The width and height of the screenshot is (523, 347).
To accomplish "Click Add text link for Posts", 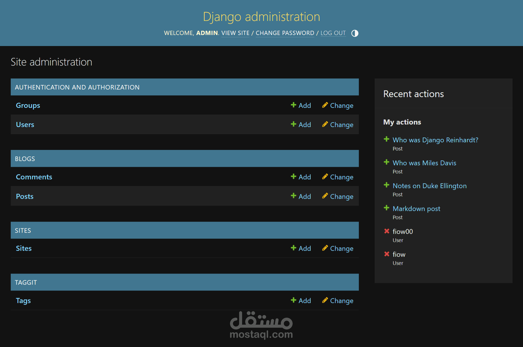I will [x=305, y=196].
